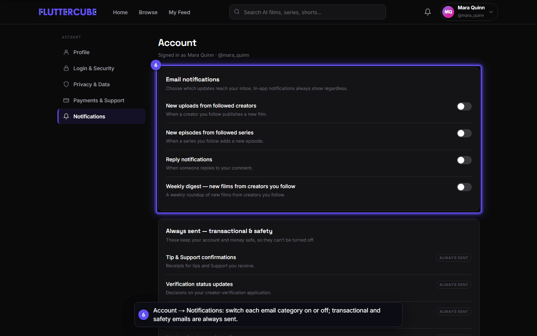Image resolution: width=537 pixels, height=336 pixels.
Task: Switch to Privacy & Data settings
Action: 101,84
